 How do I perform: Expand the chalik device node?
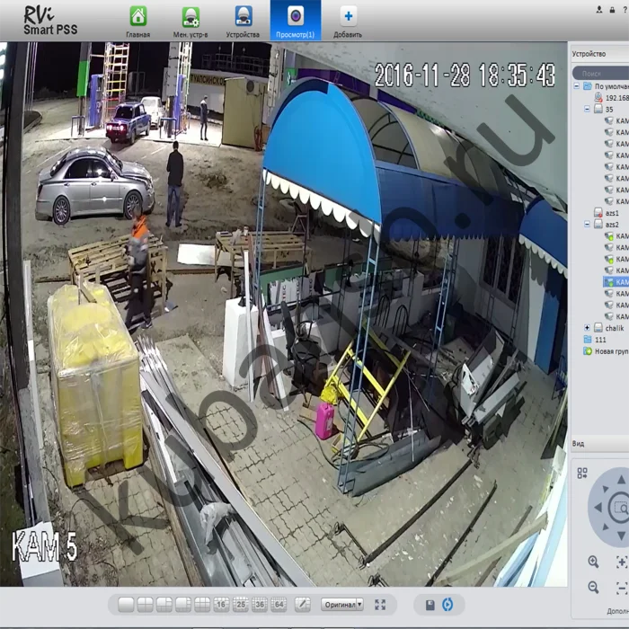pos(587,328)
